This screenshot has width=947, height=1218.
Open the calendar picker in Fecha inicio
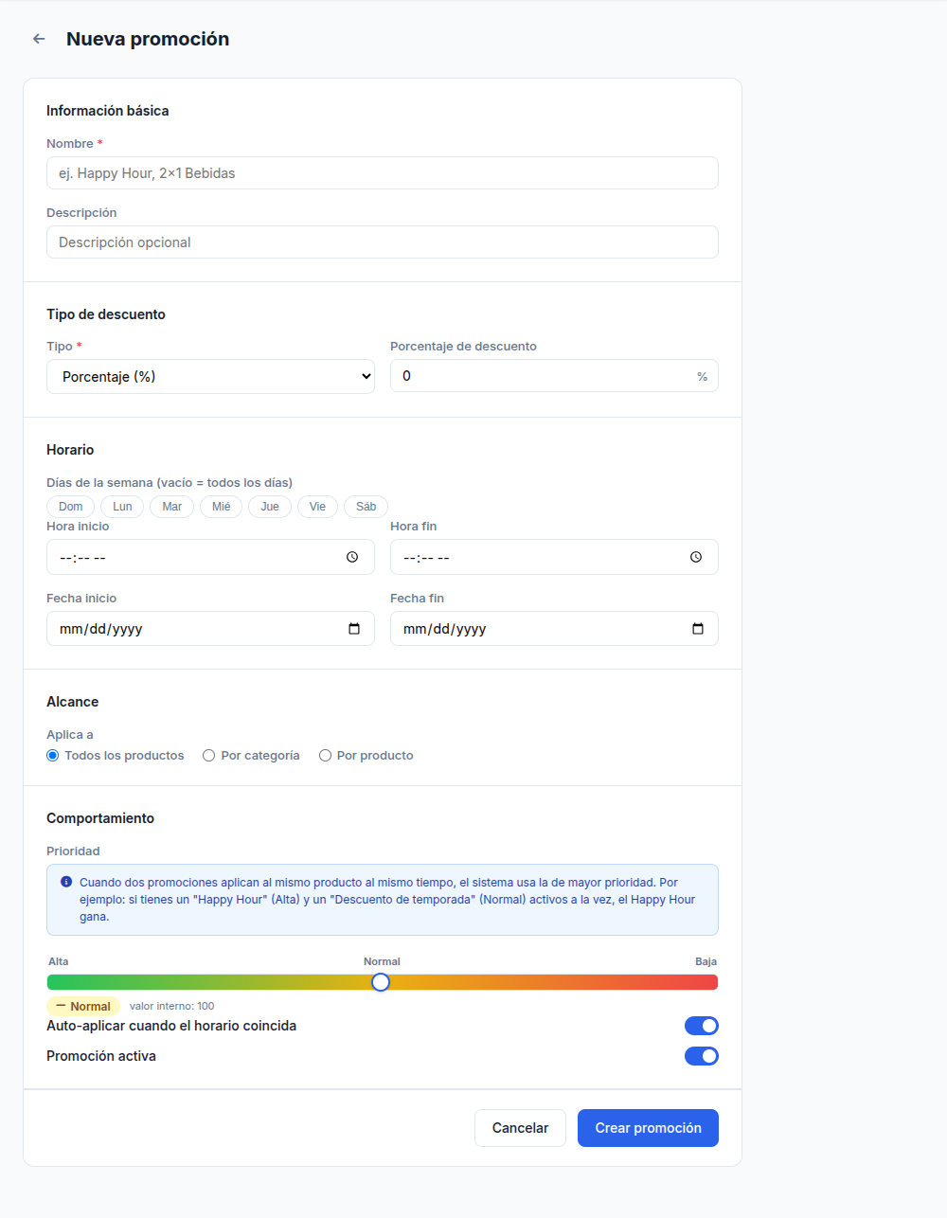coord(354,629)
